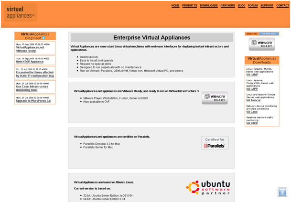Viewport: 291px width, 203px height.
Task: Click the text 'Deploy quickly'
Action: tap(89, 57)
